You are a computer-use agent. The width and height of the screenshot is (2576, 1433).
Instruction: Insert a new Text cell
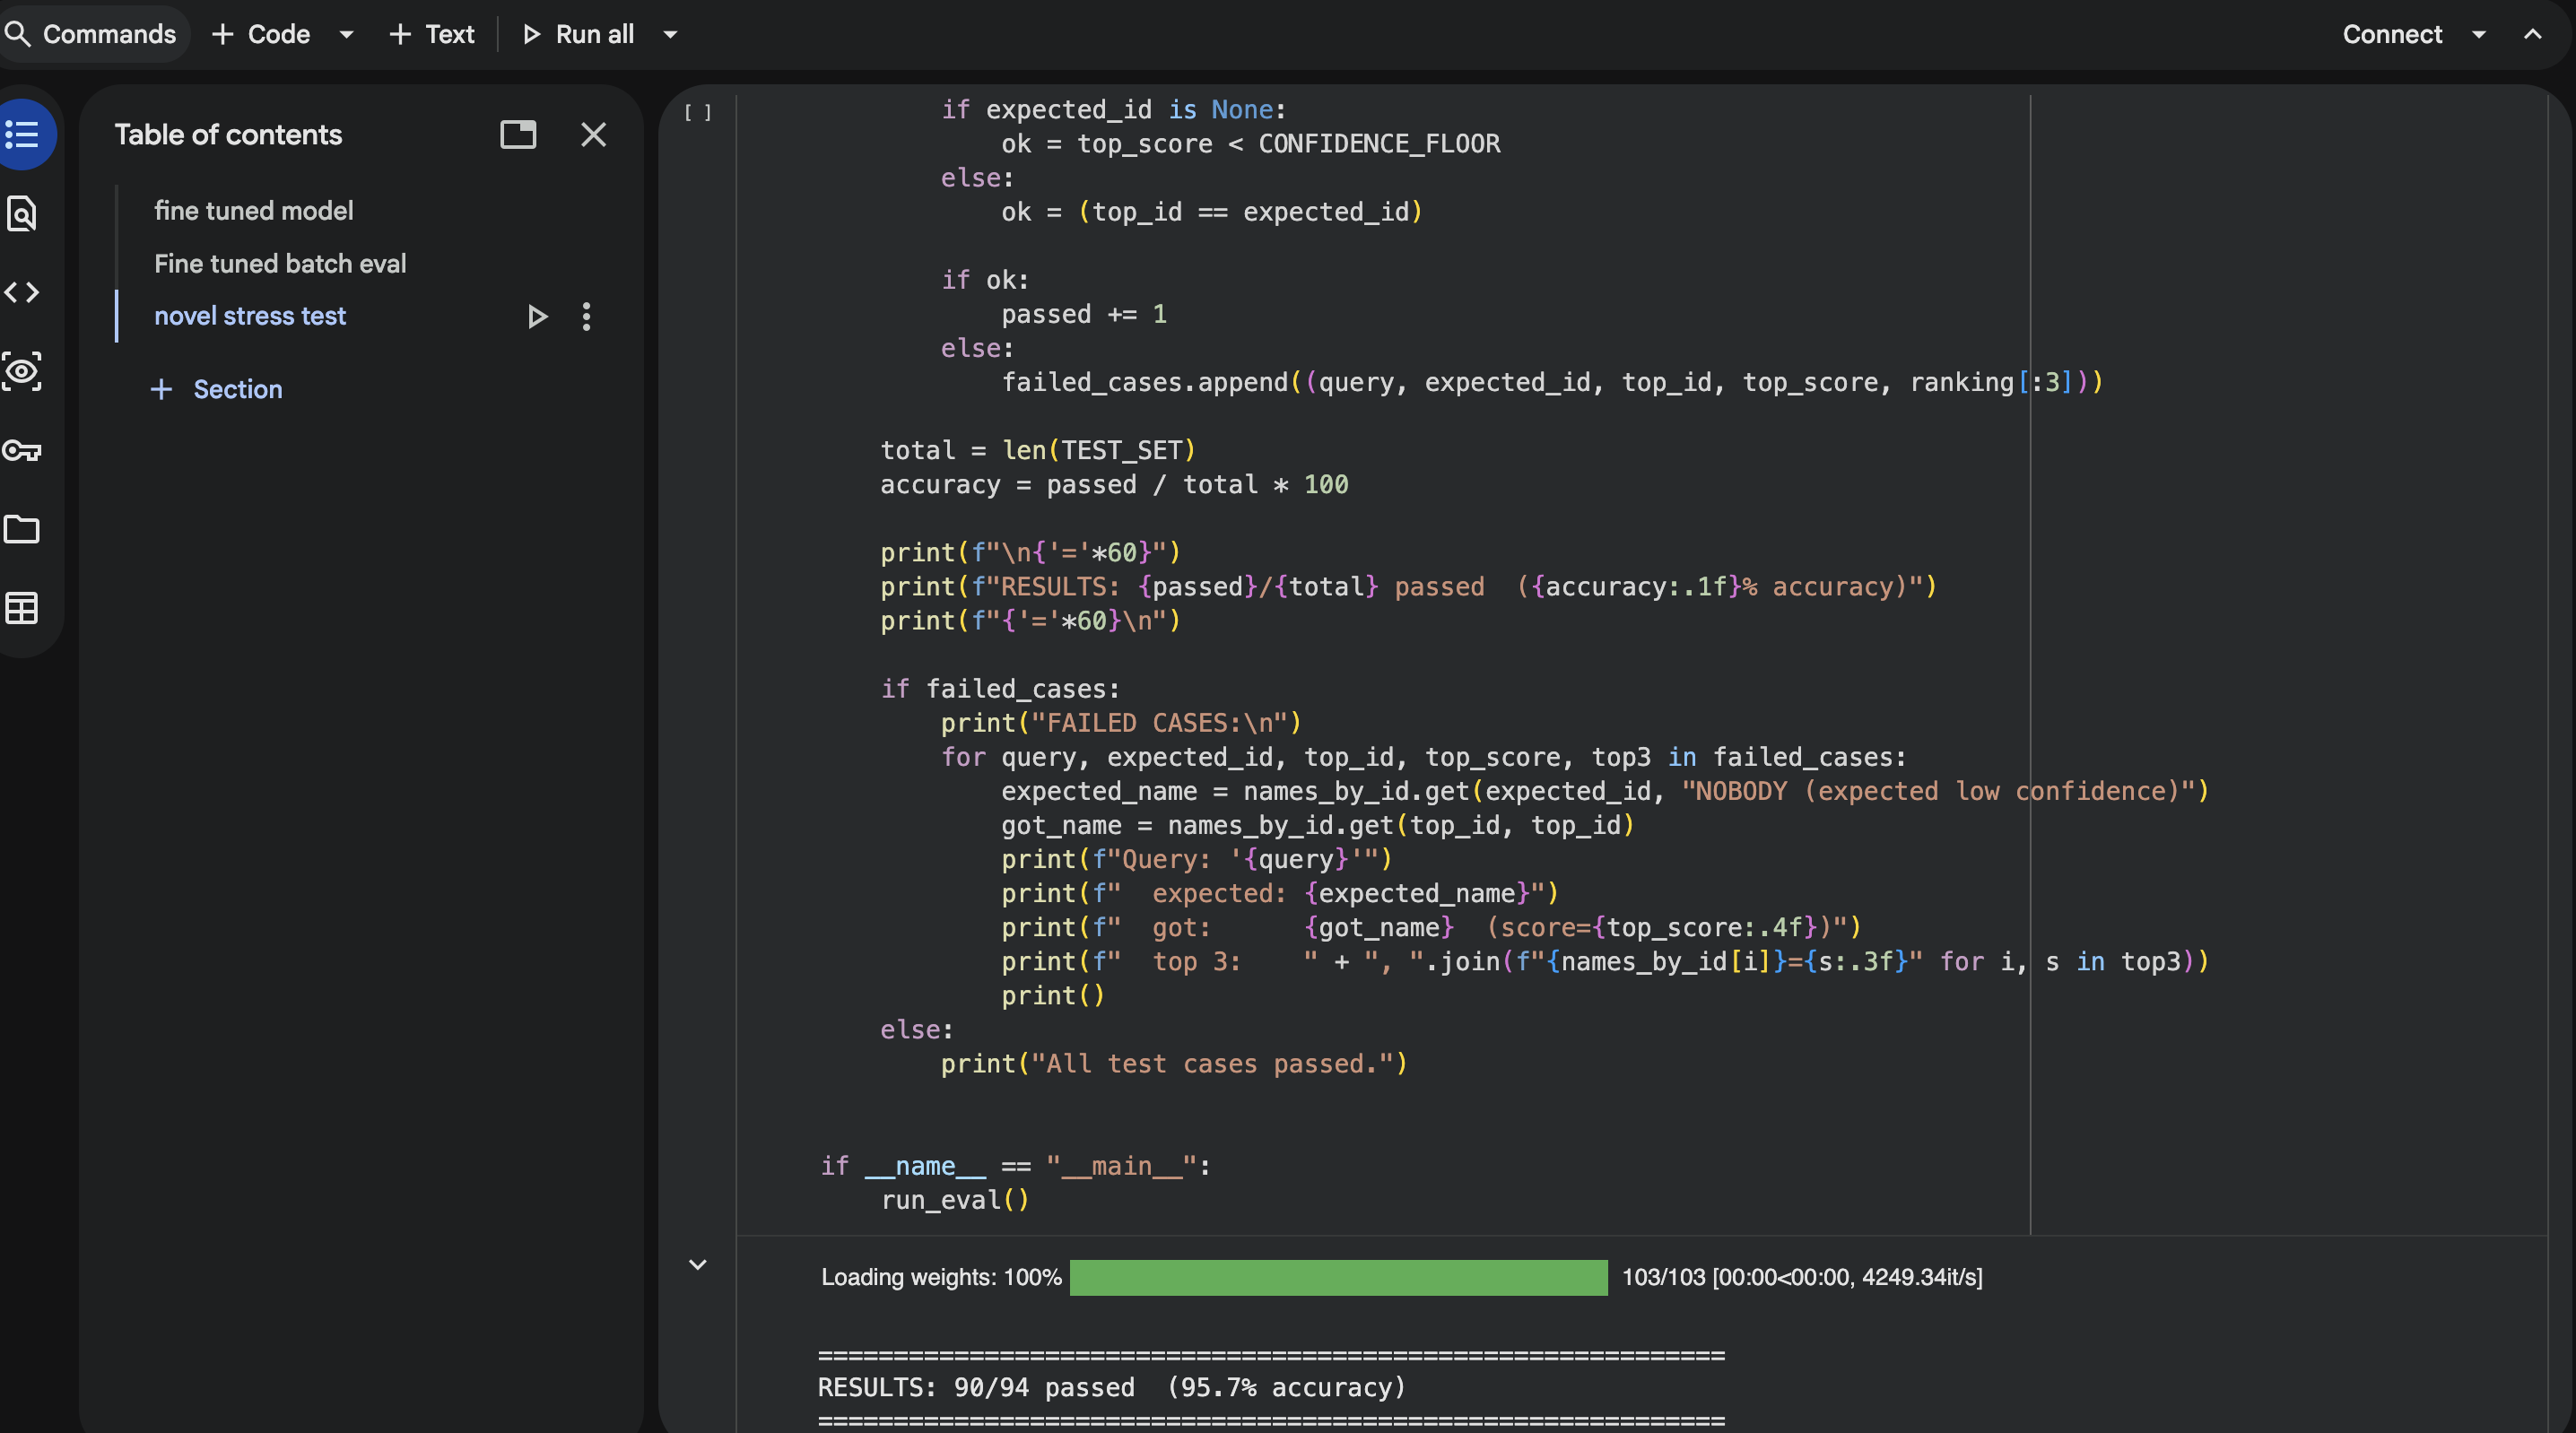click(432, 34)
